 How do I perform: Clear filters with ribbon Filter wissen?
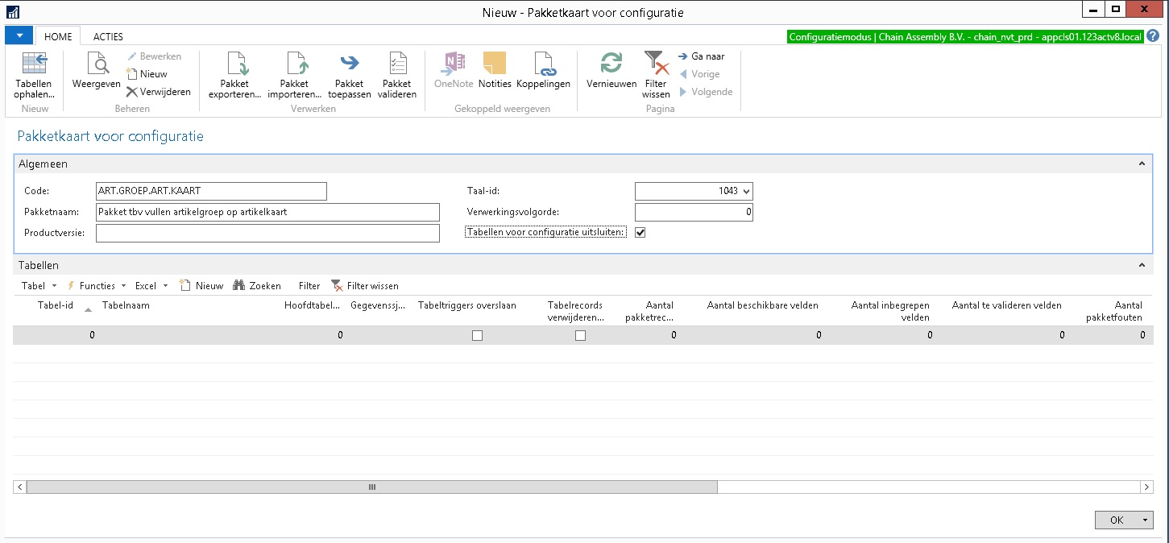(656, 76)
